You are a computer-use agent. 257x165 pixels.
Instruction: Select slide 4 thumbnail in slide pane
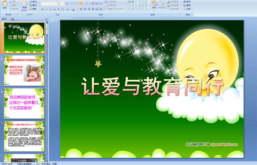pos(24,136)
